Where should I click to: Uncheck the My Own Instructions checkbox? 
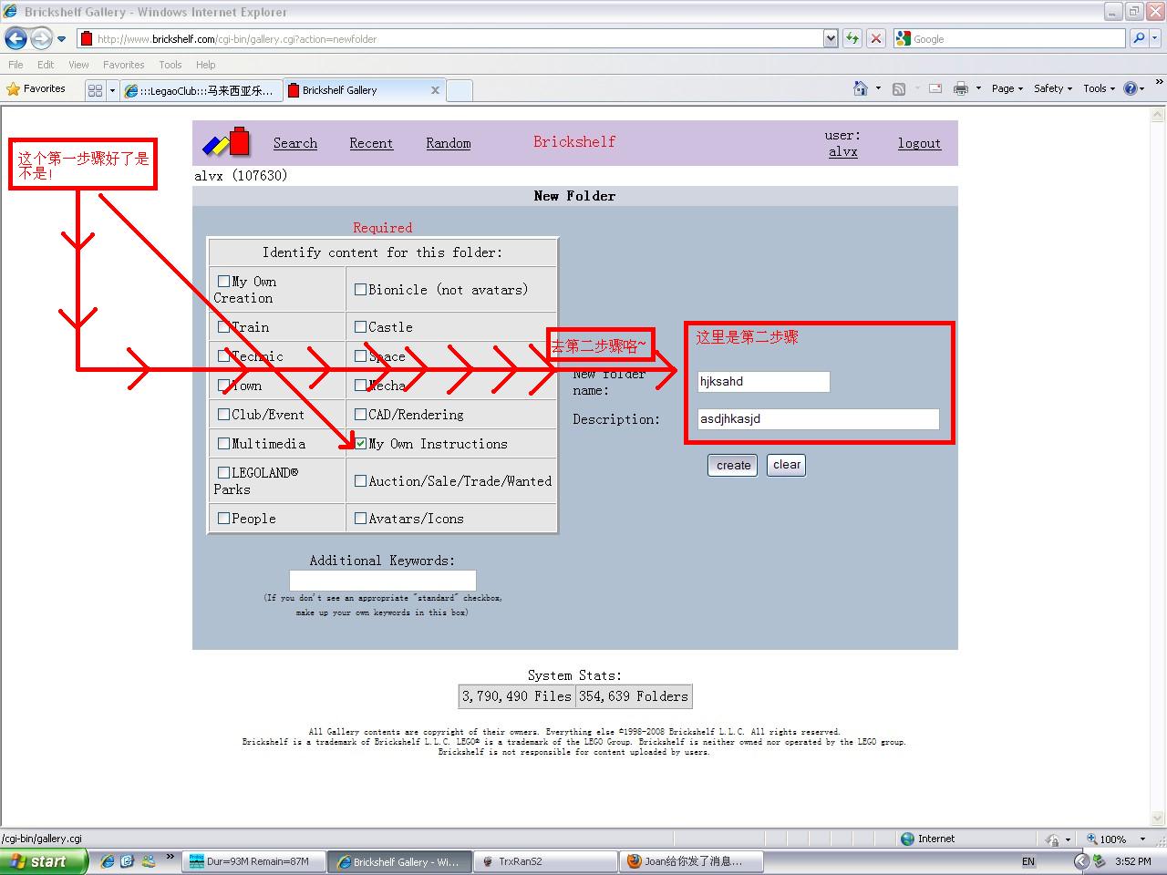(361, 444)
